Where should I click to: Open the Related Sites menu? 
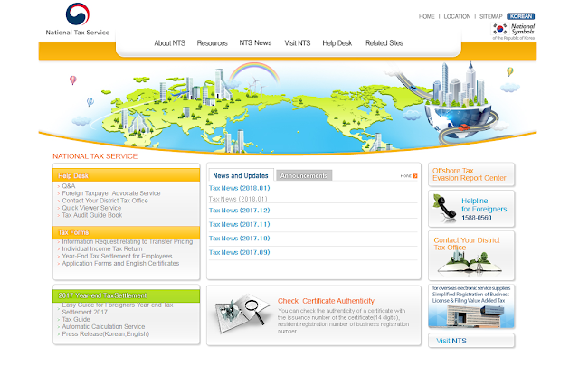pyautogui.click(x=384, y=43)
